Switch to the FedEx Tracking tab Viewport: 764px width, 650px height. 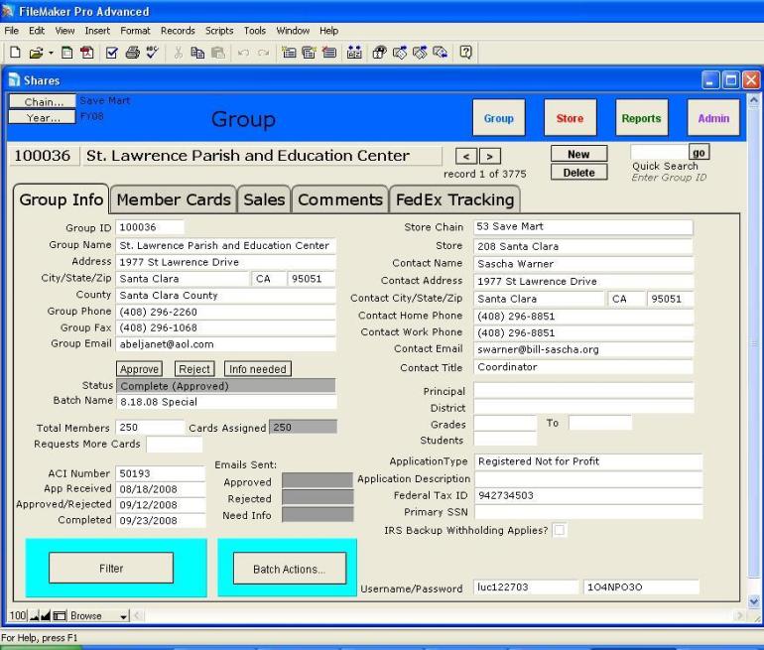[x=454, y=199]
